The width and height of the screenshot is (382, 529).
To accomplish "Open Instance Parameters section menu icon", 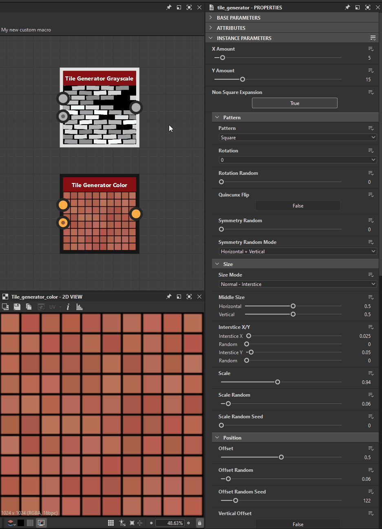I will [x=373, y=38].
